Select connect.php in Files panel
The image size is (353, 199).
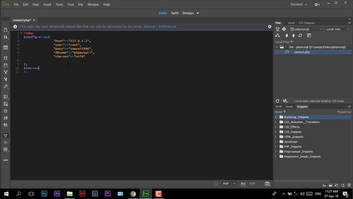313,52
